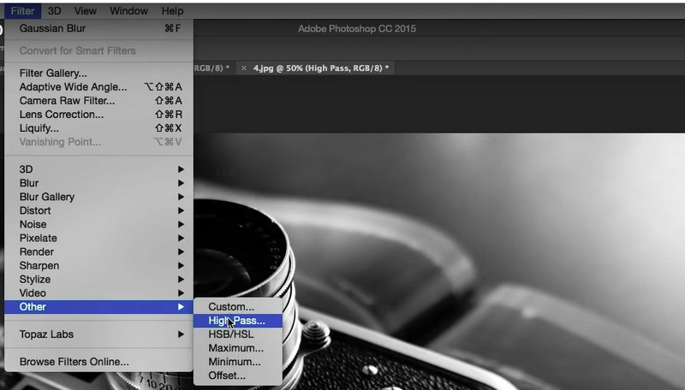Viewport: 685px width, 390px height.
Task: Choose the Custom filter
Action: point(238,307)
